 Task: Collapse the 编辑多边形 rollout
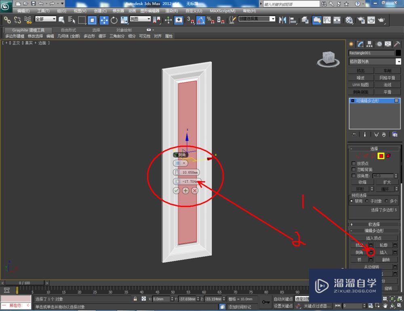click(374, 231)
